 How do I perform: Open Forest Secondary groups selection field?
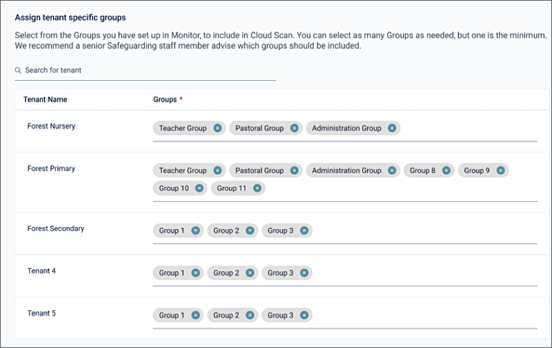[x=345, y=233]
